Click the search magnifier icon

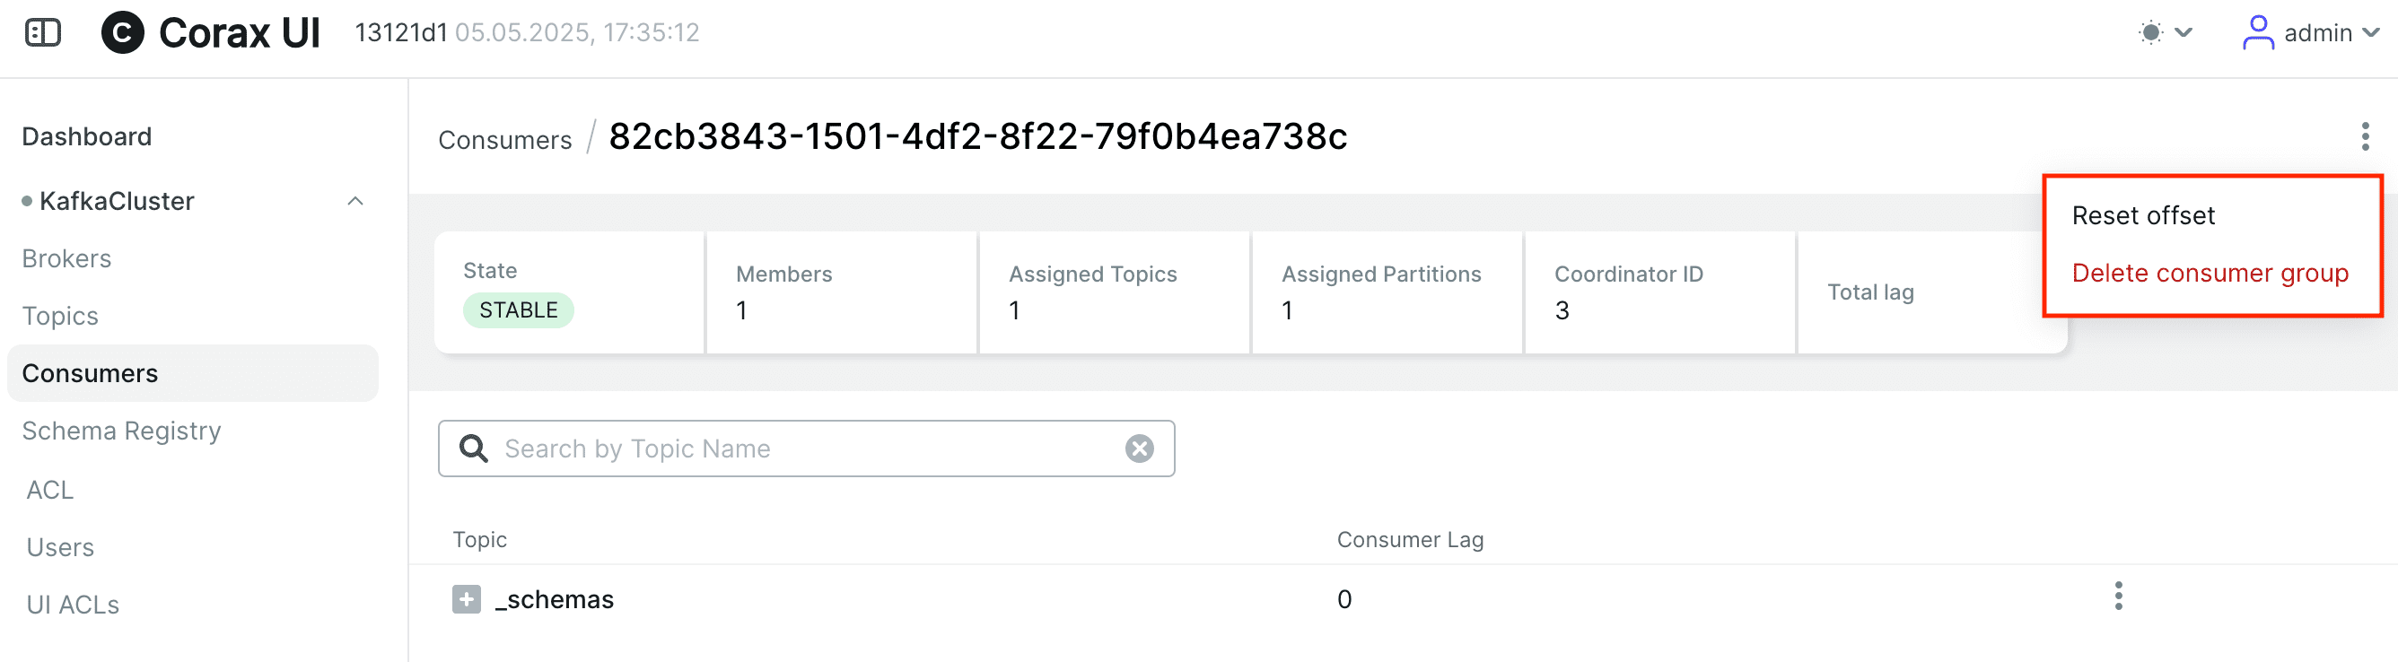tap(474, 449)
